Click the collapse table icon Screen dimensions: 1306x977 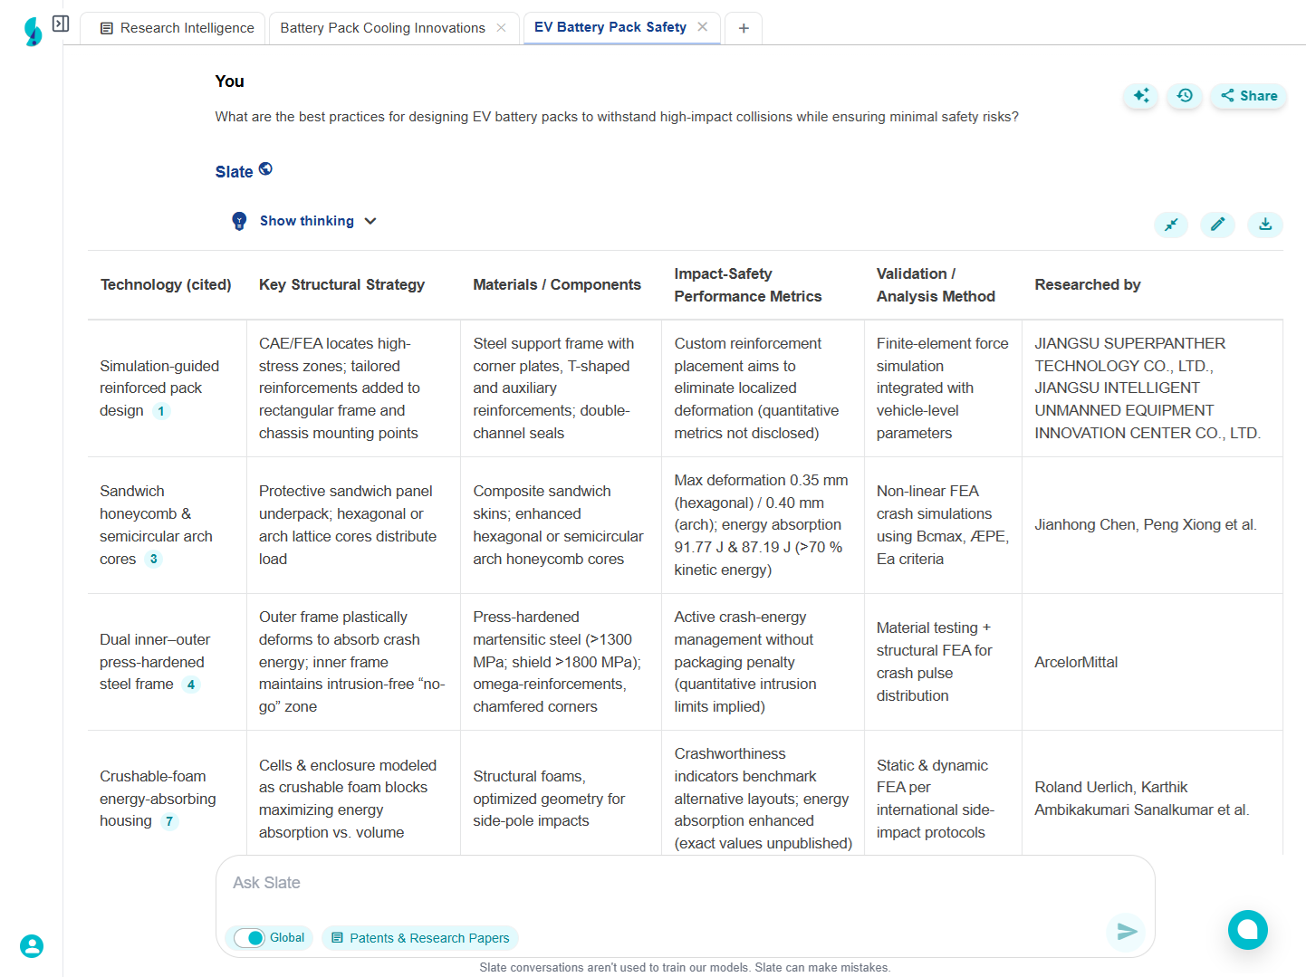pyautogui.click(x=1171, y=225)
